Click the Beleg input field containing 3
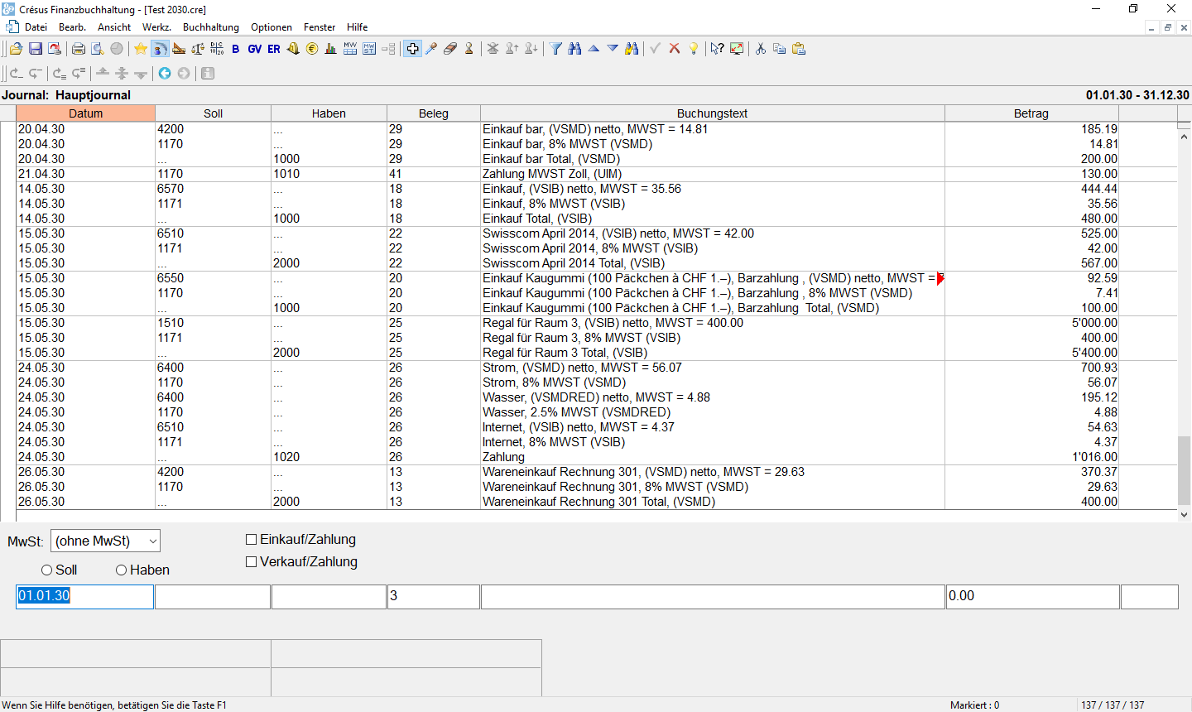The image size is (1192, 712). [x=434, y=596]
